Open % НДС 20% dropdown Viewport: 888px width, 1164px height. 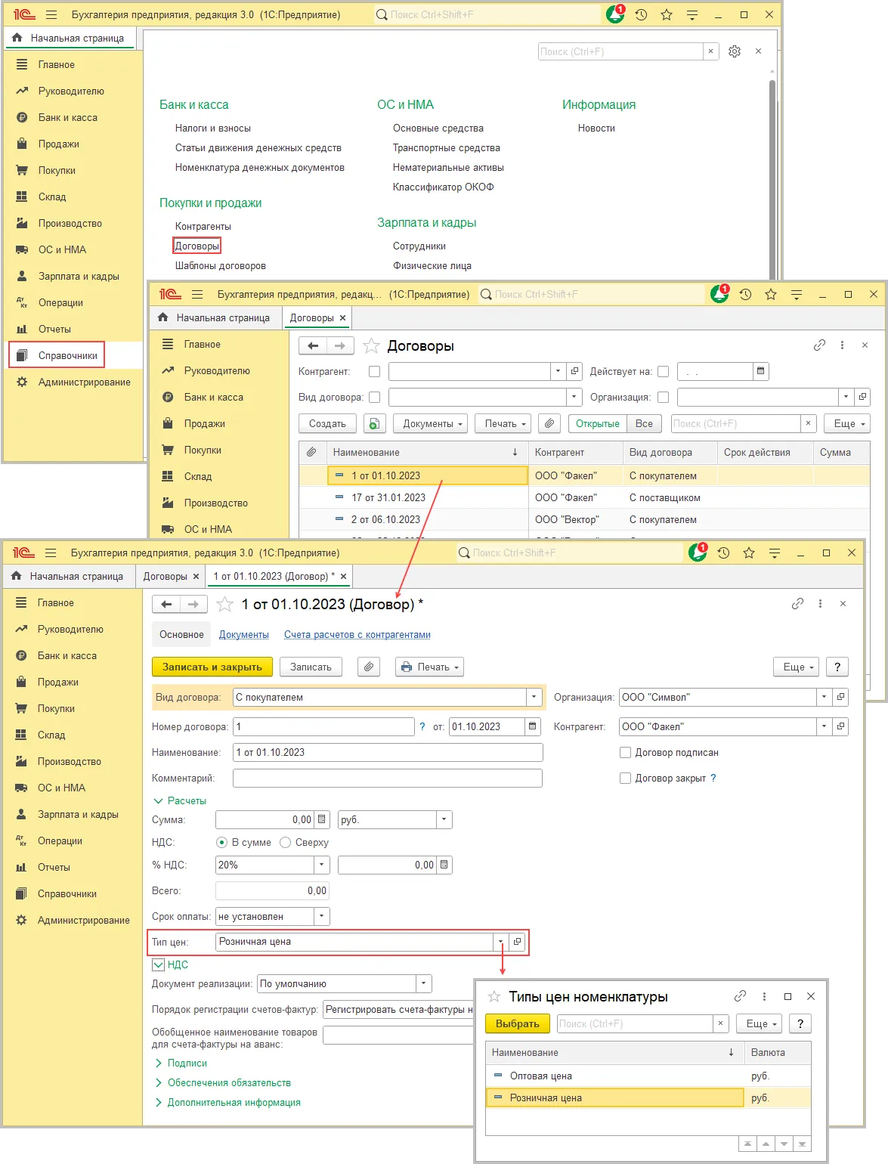(322, 865)
